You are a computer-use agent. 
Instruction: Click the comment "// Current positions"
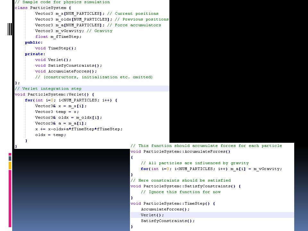click(133, 13)
